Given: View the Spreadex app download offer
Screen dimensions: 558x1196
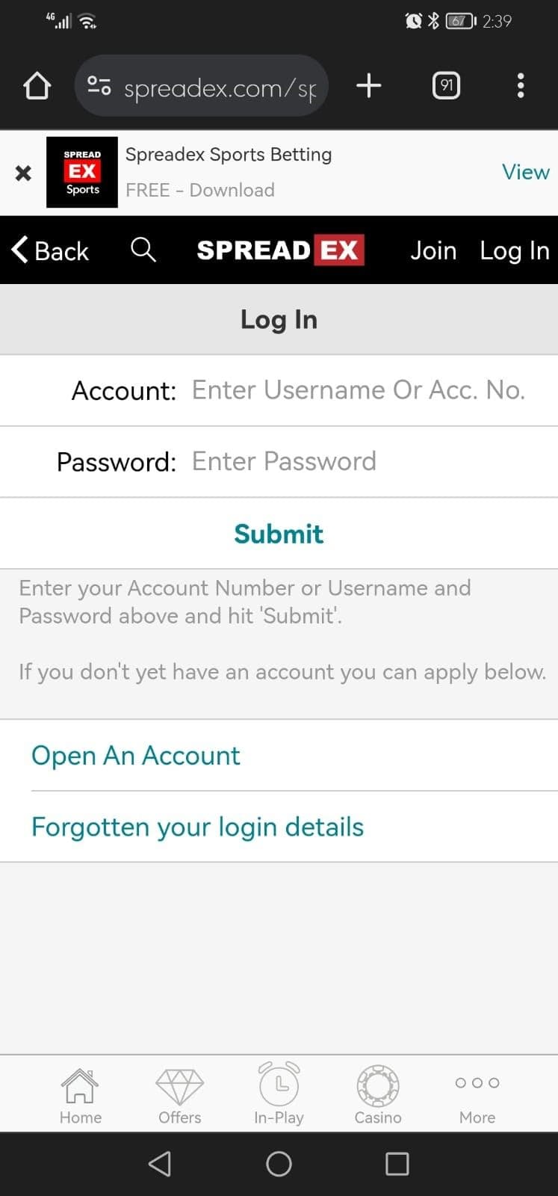Looking at the screenshot, I should click(x=525, y=172).
